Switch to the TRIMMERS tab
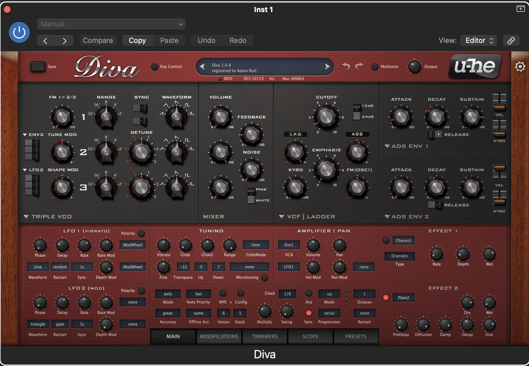 click(265, 336)
